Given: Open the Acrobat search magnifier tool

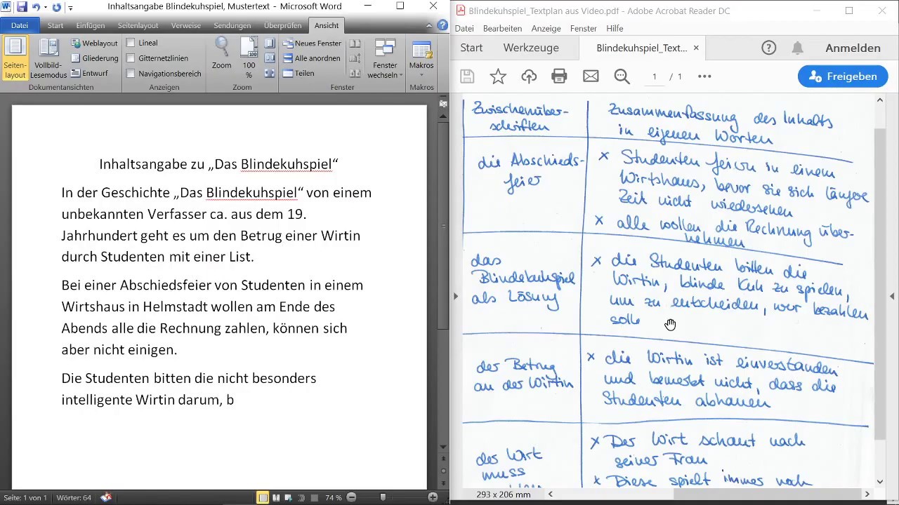Looking at the screenshot, I should (x=622, y=76).
